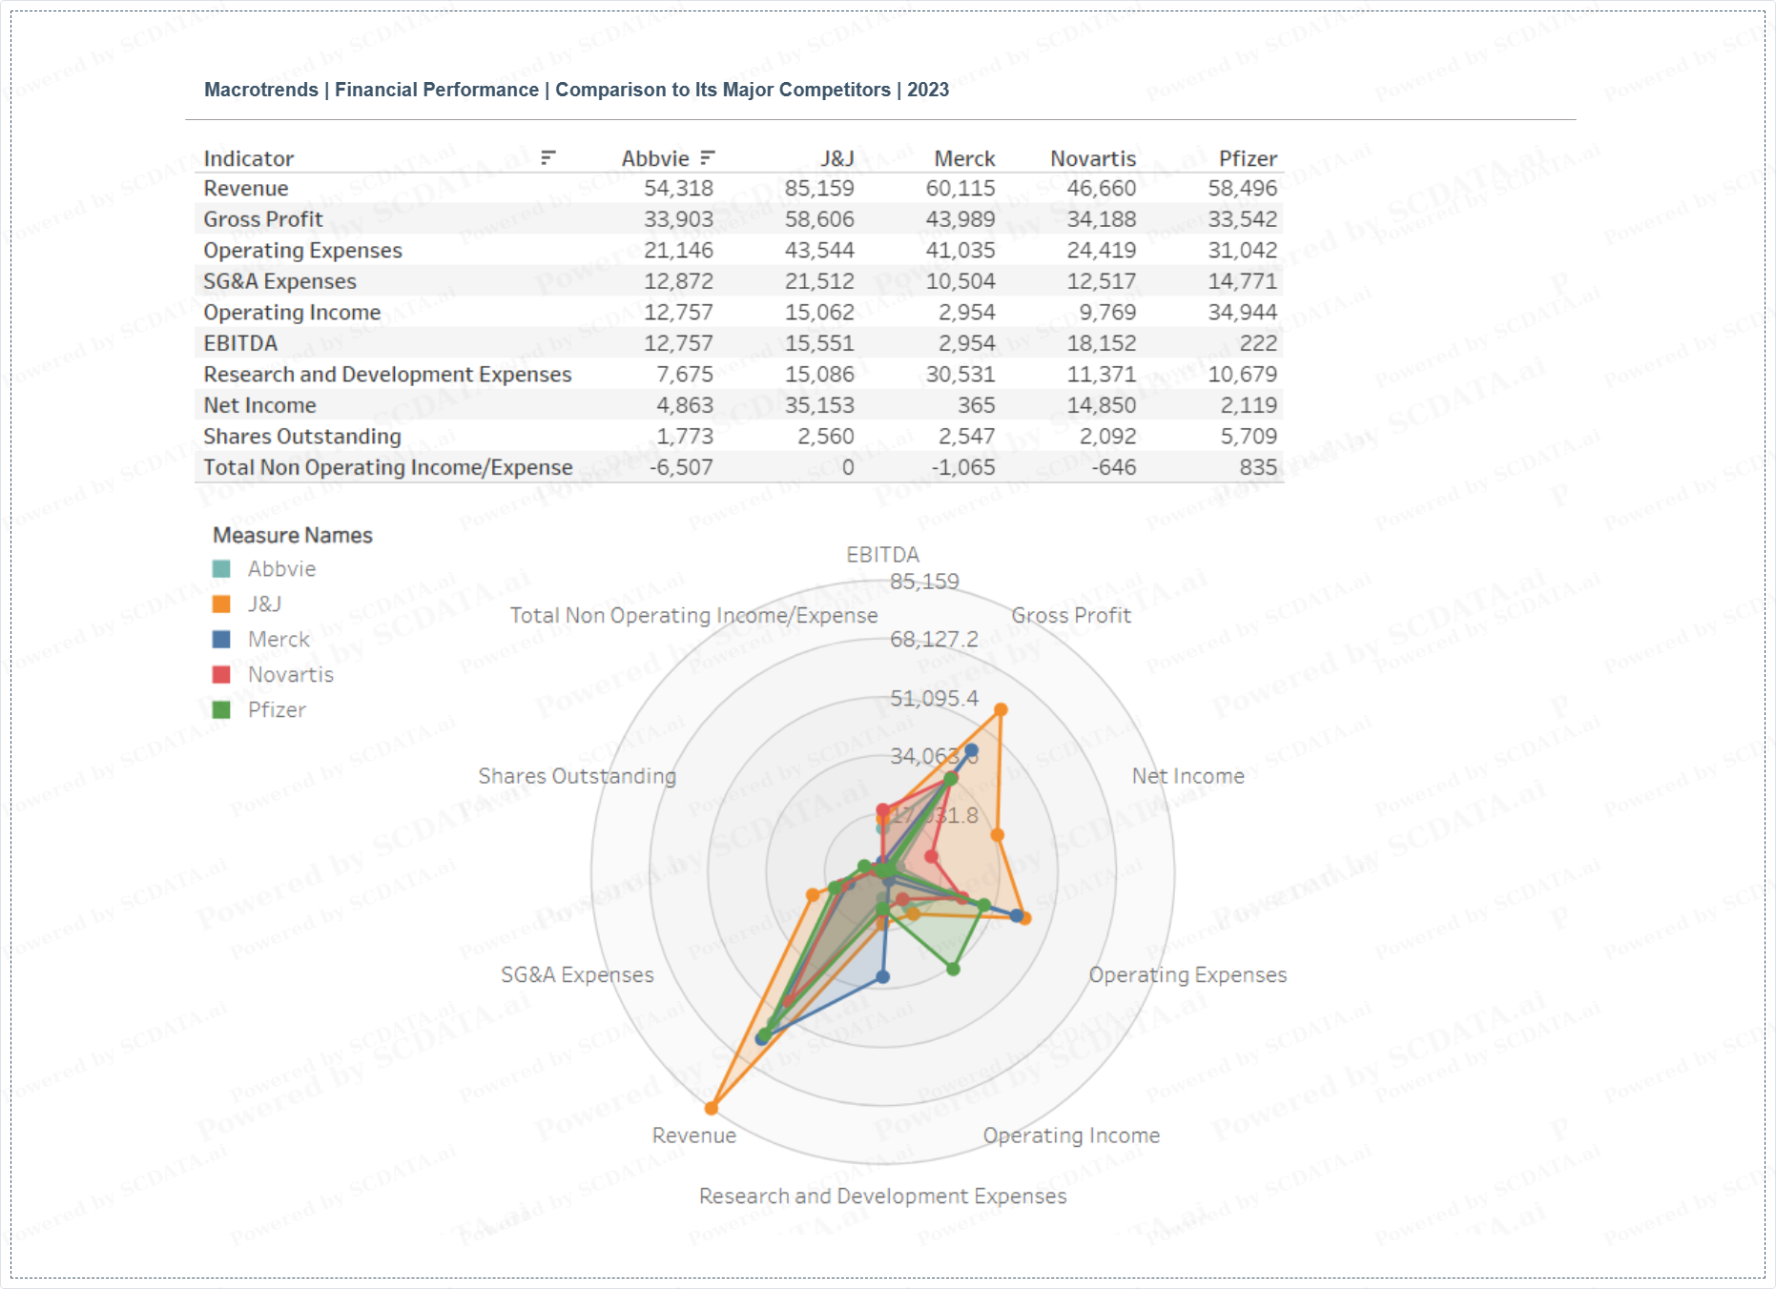Highlight the blue Merck legend swatch
1776x1289 pixels.
click(x=221, y=640)
